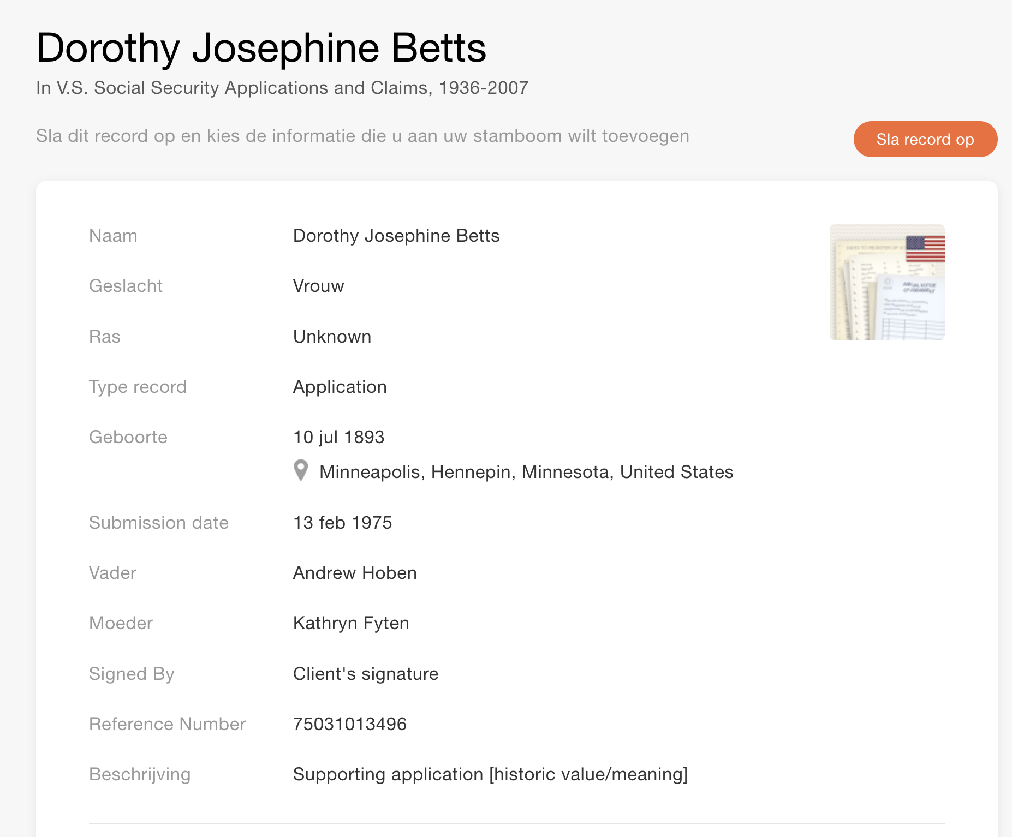Click the Sla dit record op instruction text

[x=362, y=136]
